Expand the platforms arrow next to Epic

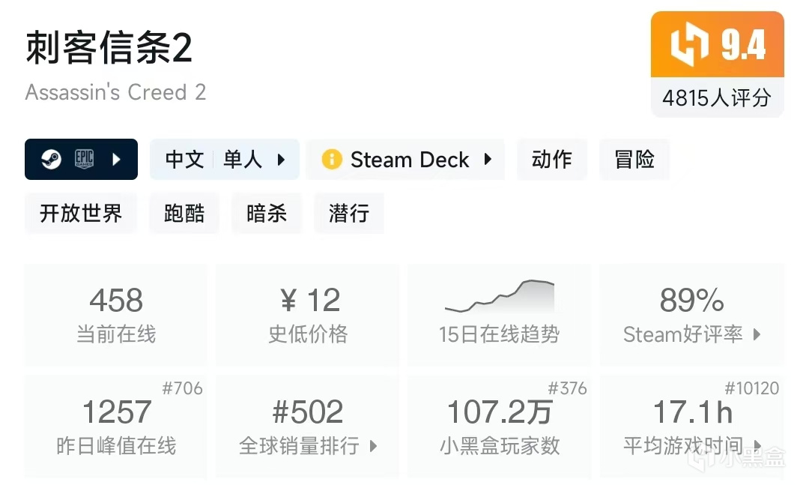click(x=116, y=160)
